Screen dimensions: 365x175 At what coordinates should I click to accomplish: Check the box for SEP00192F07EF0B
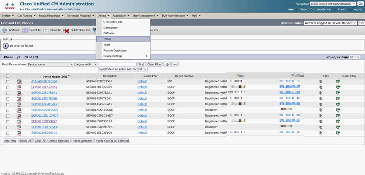8,99
